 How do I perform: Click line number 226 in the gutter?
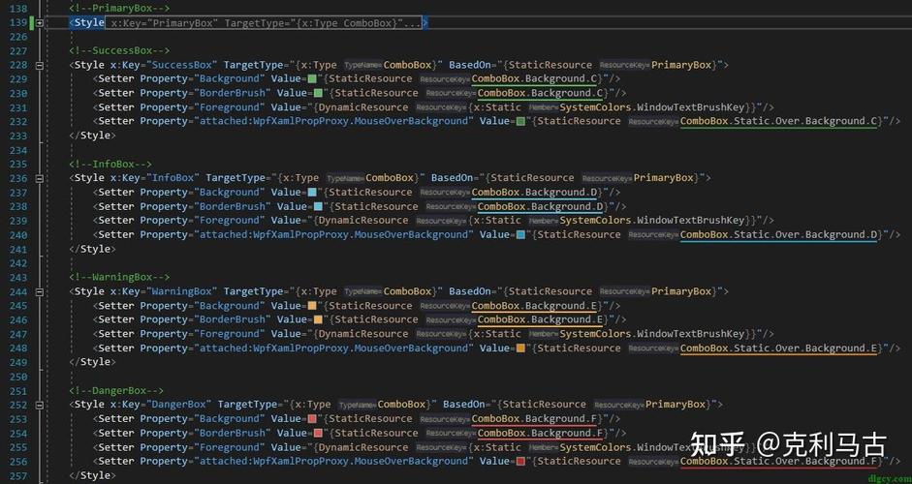(18, 37)
